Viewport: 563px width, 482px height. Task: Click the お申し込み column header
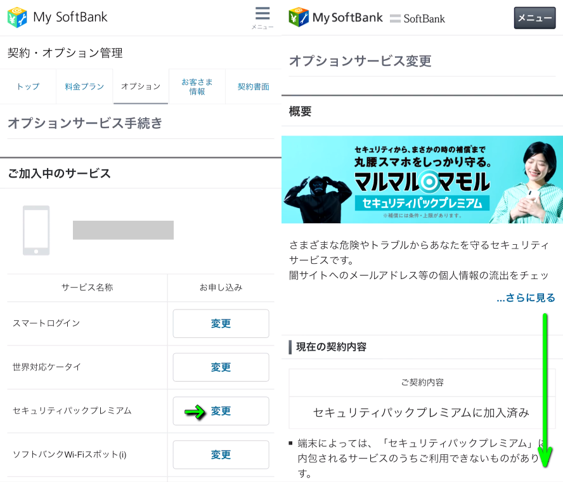pos(221,287)
